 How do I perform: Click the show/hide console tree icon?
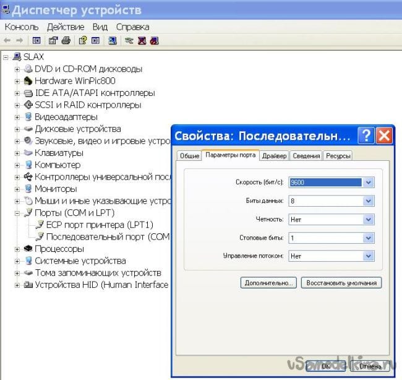pyautogui.click(x=36, y=41)
